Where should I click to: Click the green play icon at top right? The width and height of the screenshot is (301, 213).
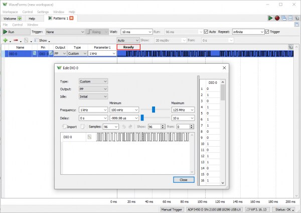(270, 18)
